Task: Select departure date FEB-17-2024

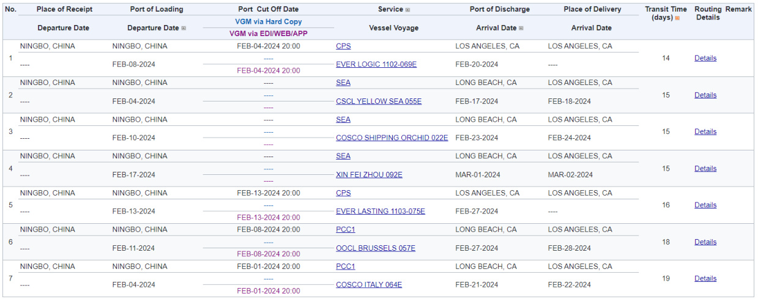Action: pyautogui.click(x=134, y=175)
